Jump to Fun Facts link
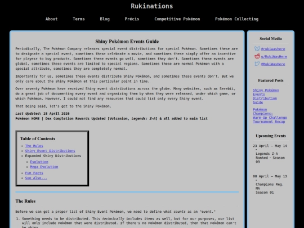Image resolution: width=304 pixels, height=228 pixels. [x=34, y=173]
